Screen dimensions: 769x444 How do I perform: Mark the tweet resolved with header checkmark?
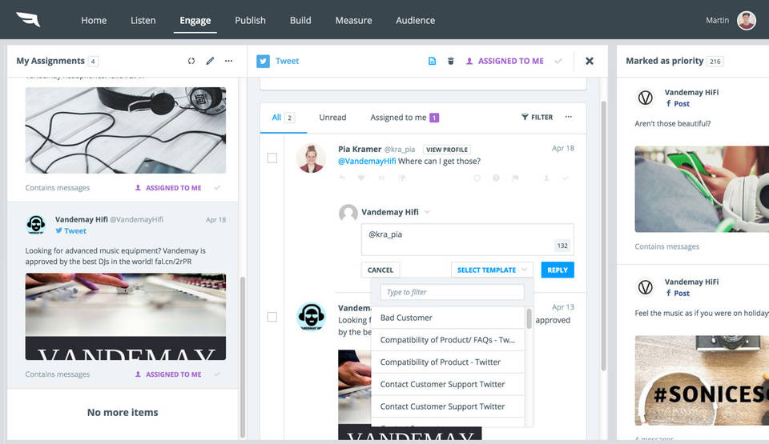coord(558,61)
